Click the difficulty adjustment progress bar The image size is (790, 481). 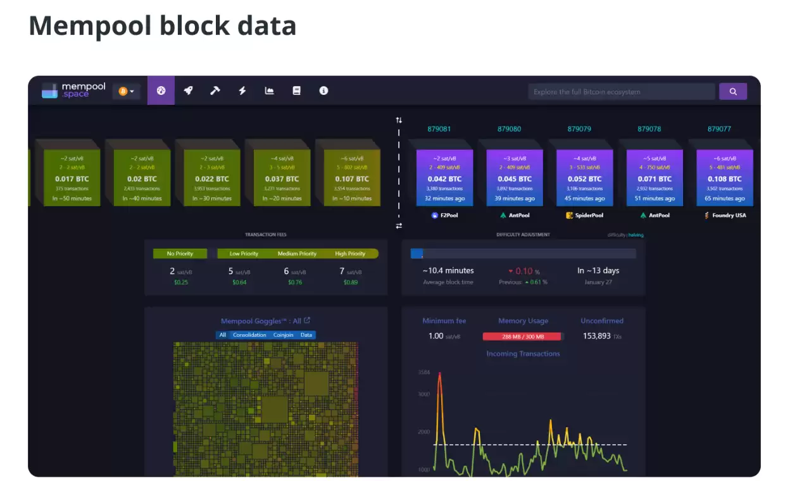point(523,253)
